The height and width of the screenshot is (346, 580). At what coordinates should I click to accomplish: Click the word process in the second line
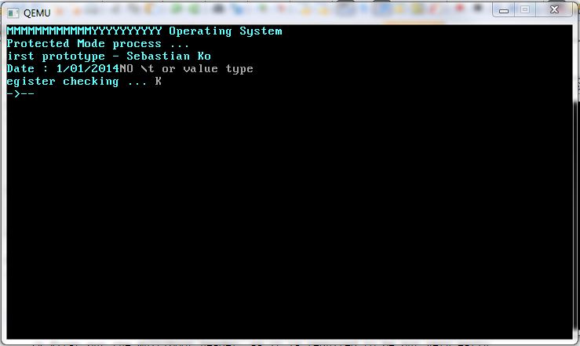[x=137, y=45]
